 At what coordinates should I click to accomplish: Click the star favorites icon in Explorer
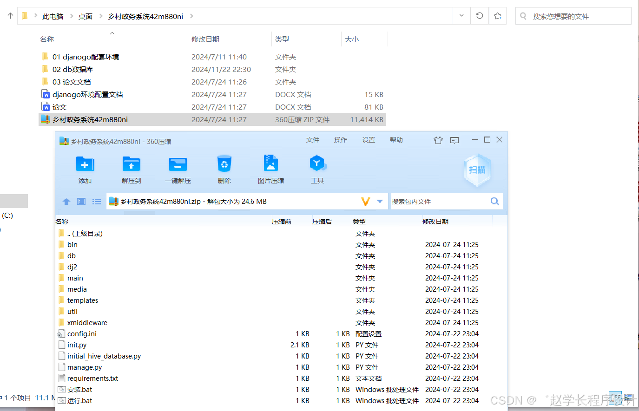pyautogui.click(x=498, y=16)
